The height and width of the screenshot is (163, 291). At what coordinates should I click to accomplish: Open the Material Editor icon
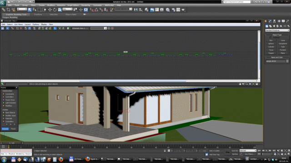[x=168, y=10]
